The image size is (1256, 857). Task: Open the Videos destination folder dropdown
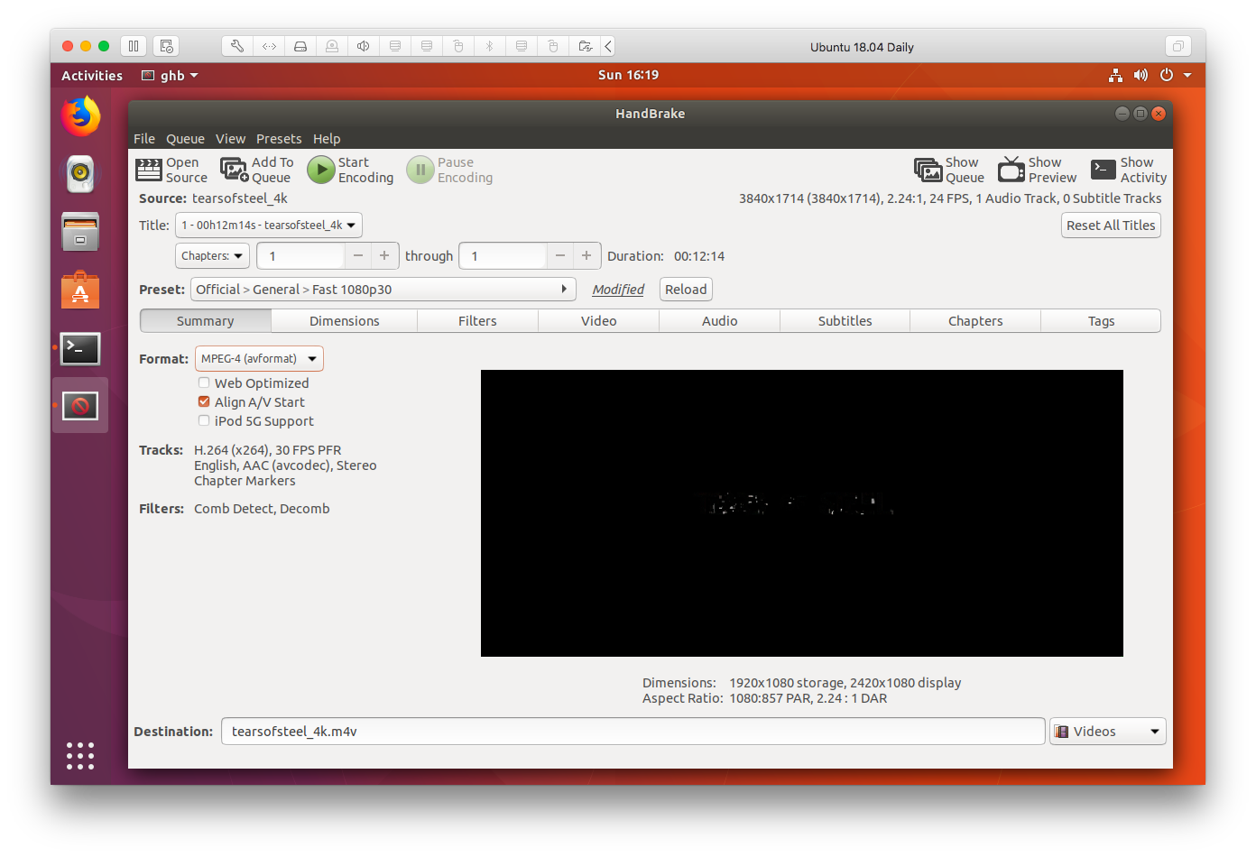click(x=1108, y=732)
